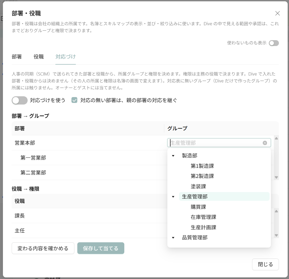
Task: Choose 製造部 in the group dropdown
Action: [224, 156]
